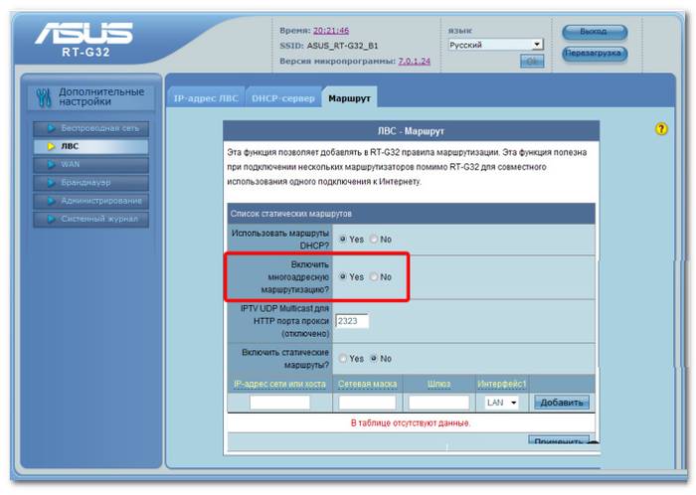Click the Шлюз header link
This screenshot has height=495, width=696.
click(439, 384)
